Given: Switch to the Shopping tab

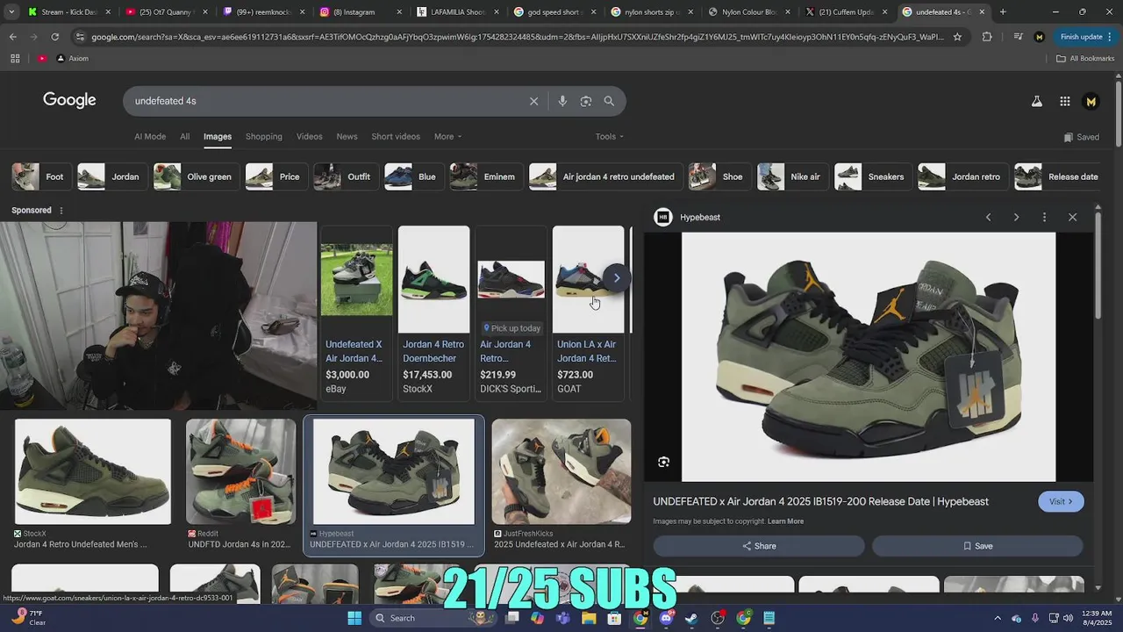Looking at the screenshot, I should point(264,136).
